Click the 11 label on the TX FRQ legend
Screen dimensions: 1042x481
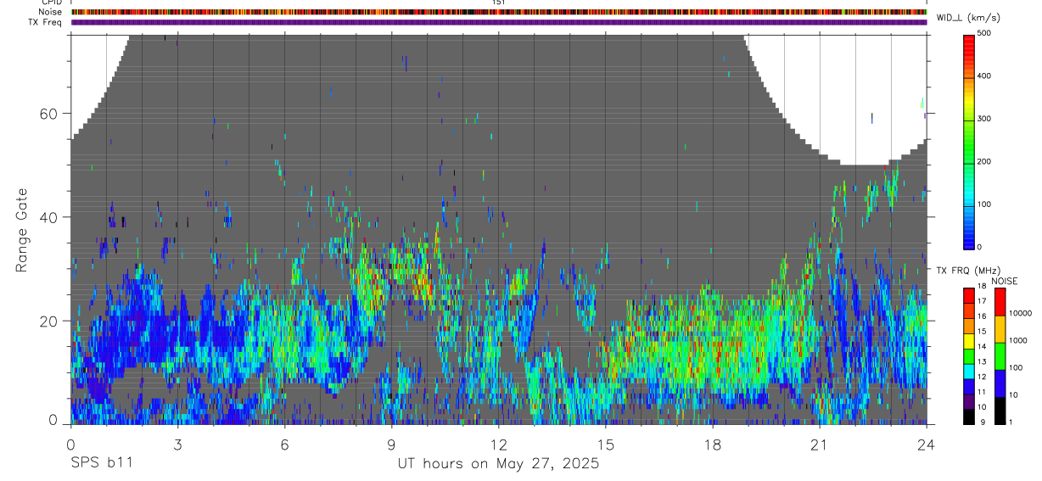[983, 392]
